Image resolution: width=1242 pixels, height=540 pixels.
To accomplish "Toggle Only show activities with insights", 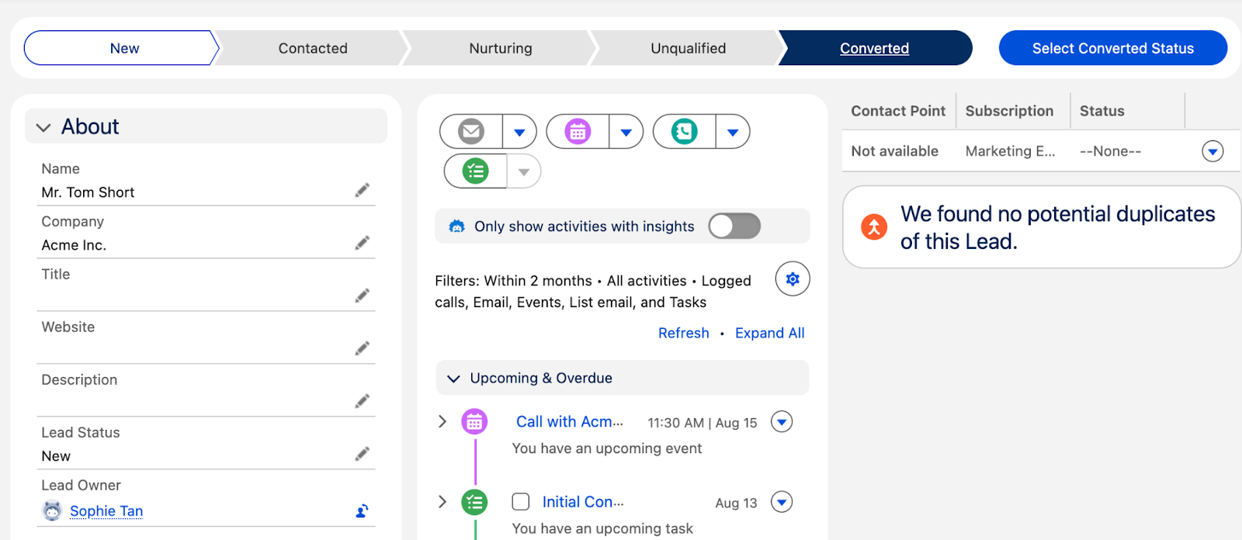I will [733, 226].
